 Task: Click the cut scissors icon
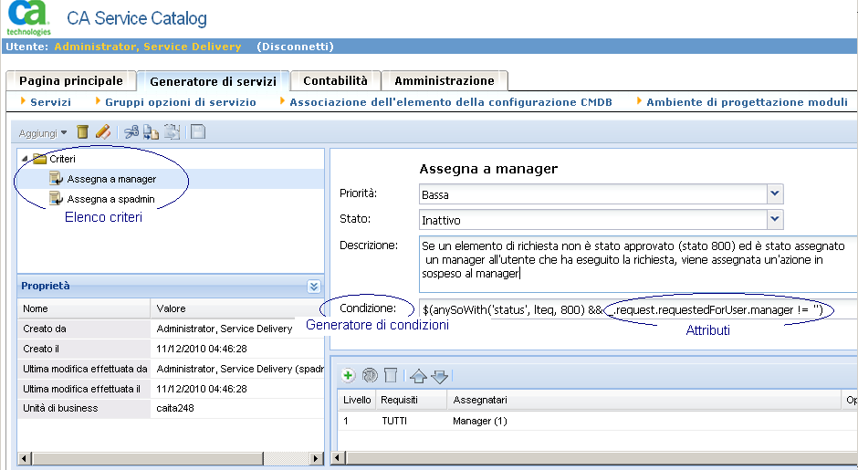(131, 133)
